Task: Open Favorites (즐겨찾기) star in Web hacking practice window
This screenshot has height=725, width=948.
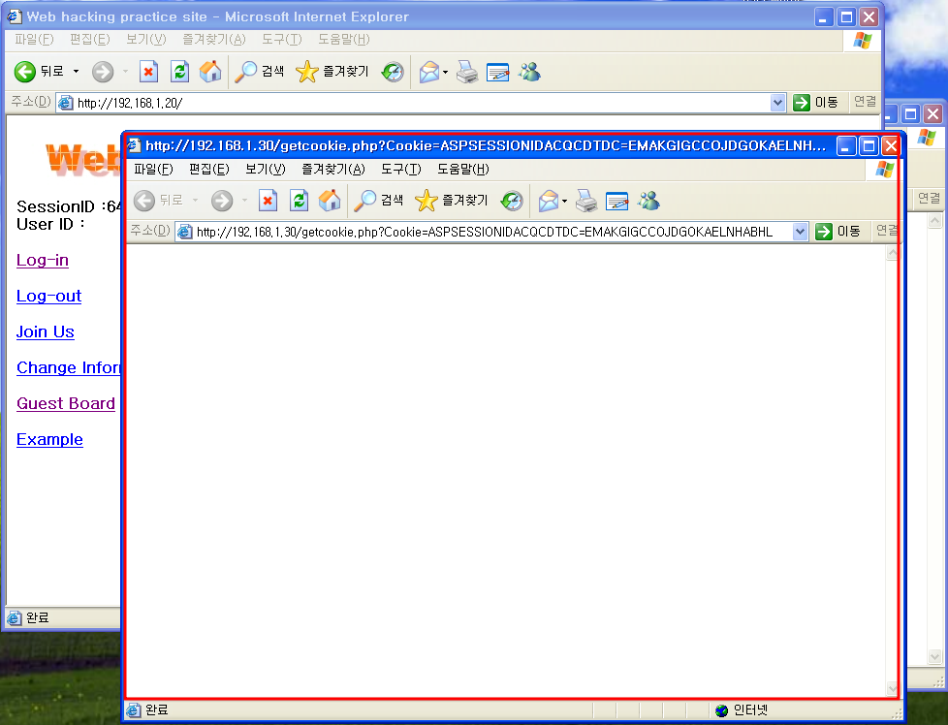Action: click(x=332, y=72)
